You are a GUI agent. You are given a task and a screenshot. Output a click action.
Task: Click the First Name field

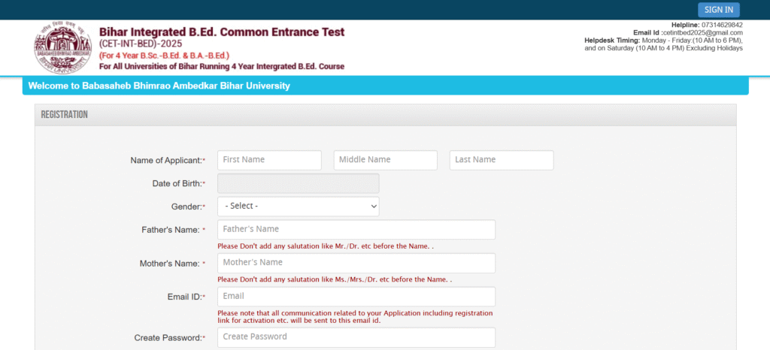click(x=269, y=160)
